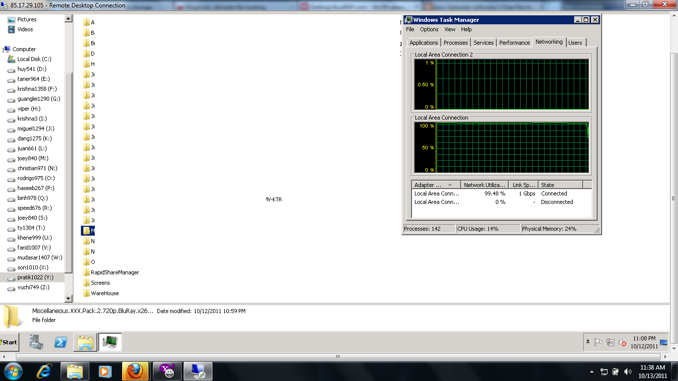Switch to the Processes tab
This screenshot has width=678, height=381.
coord(455,43)
